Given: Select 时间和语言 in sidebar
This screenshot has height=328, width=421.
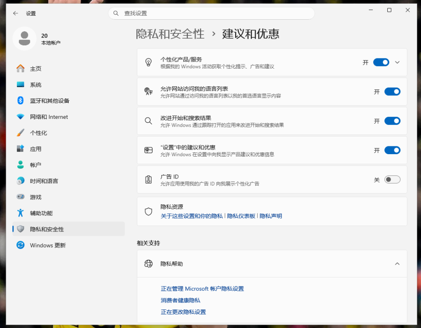Looking at the screenshot, I should click(x=69, y=181).
